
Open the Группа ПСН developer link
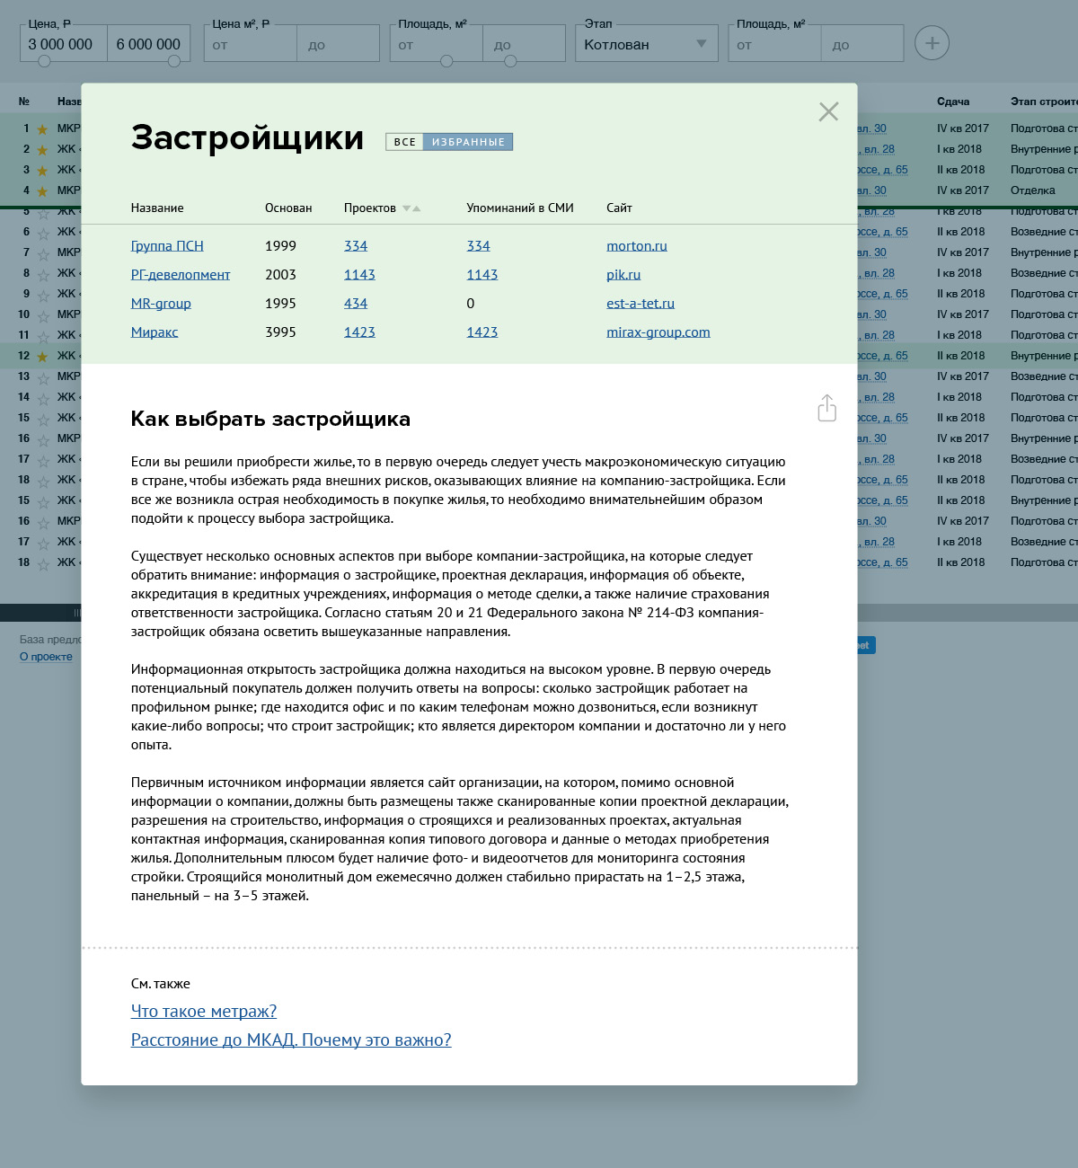point(167,246)
